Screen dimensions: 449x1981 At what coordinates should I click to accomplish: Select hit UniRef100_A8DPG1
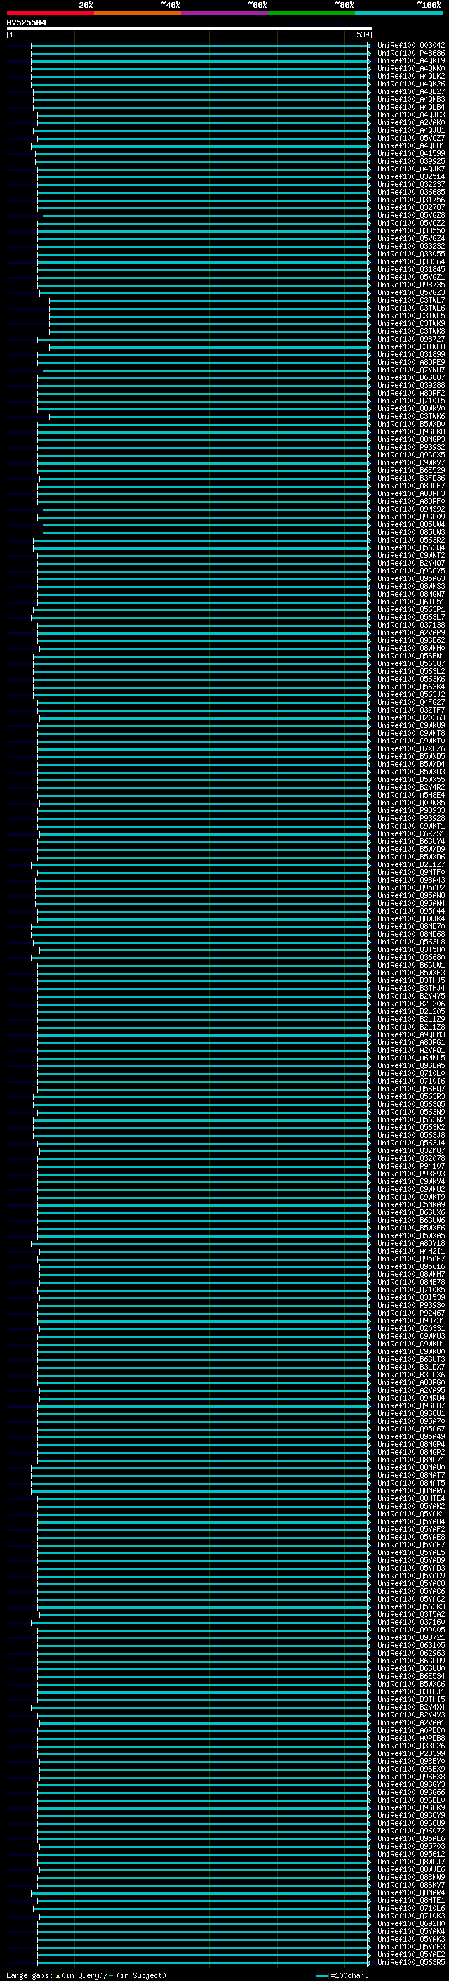411,1043
